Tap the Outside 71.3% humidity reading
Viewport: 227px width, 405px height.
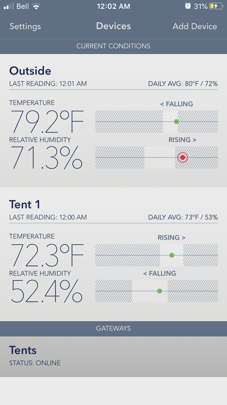47,158
